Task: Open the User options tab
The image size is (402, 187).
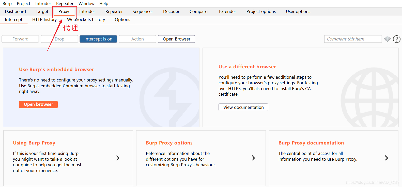Action: (298, 11)
